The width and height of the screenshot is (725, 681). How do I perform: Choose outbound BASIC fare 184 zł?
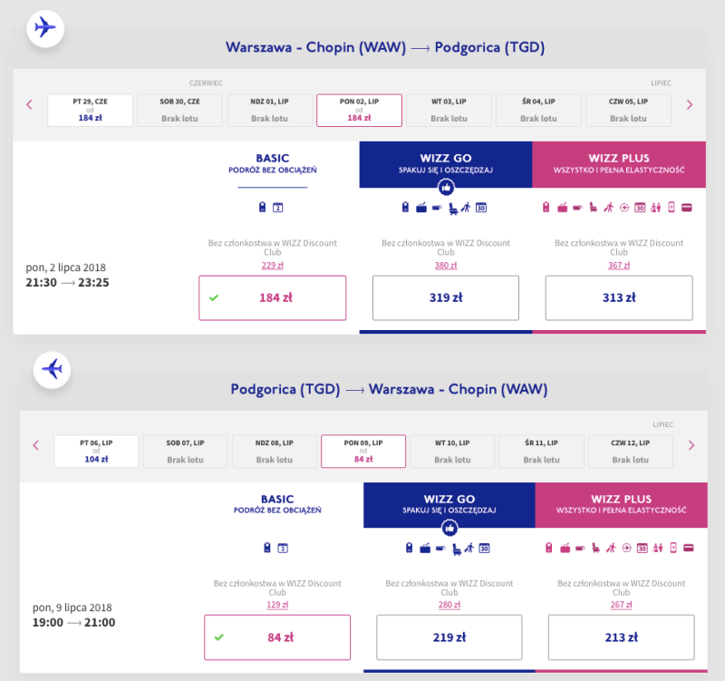(273, 298)
